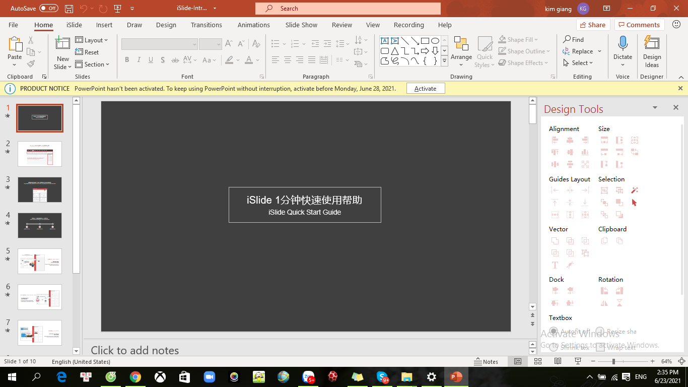Open Google Chrome from taskbar
This screenshot has width=688, height=387.
pyautogui.click(x=135, y=377)
